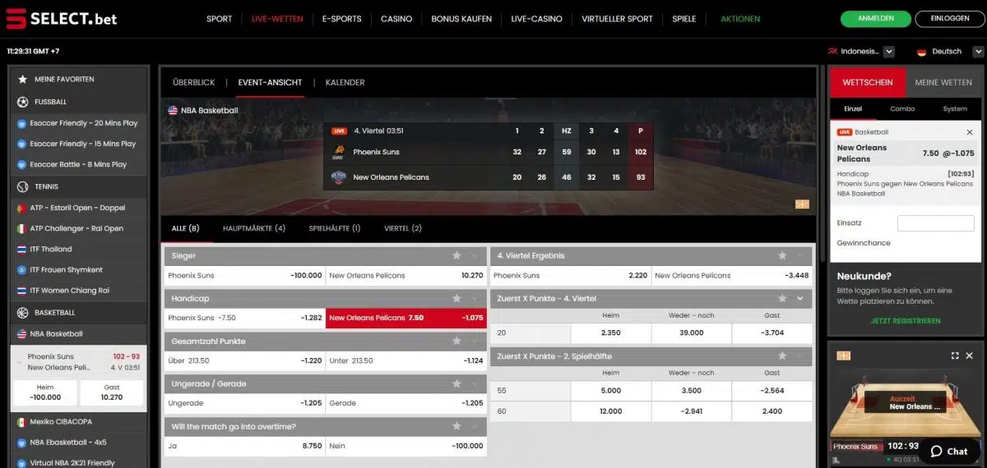Collapse the Sieger market
The width and height of the screenshot is (987, 468).
click(x=475, y=255)
